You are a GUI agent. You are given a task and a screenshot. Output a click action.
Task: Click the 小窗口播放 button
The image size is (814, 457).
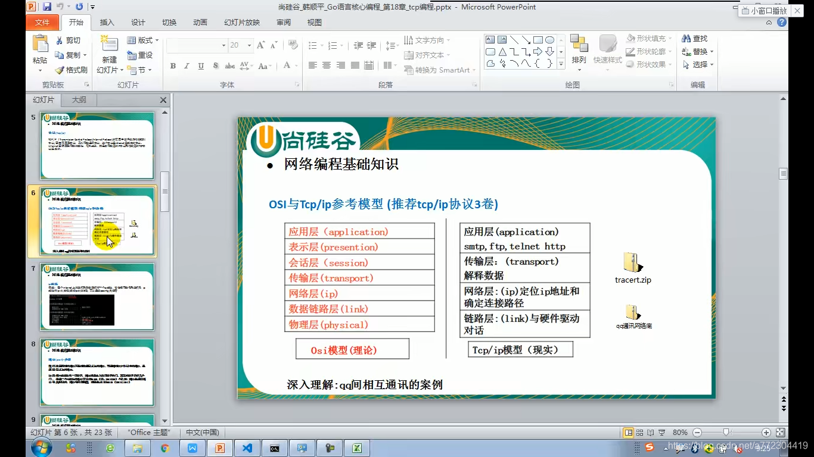[765, 10]
